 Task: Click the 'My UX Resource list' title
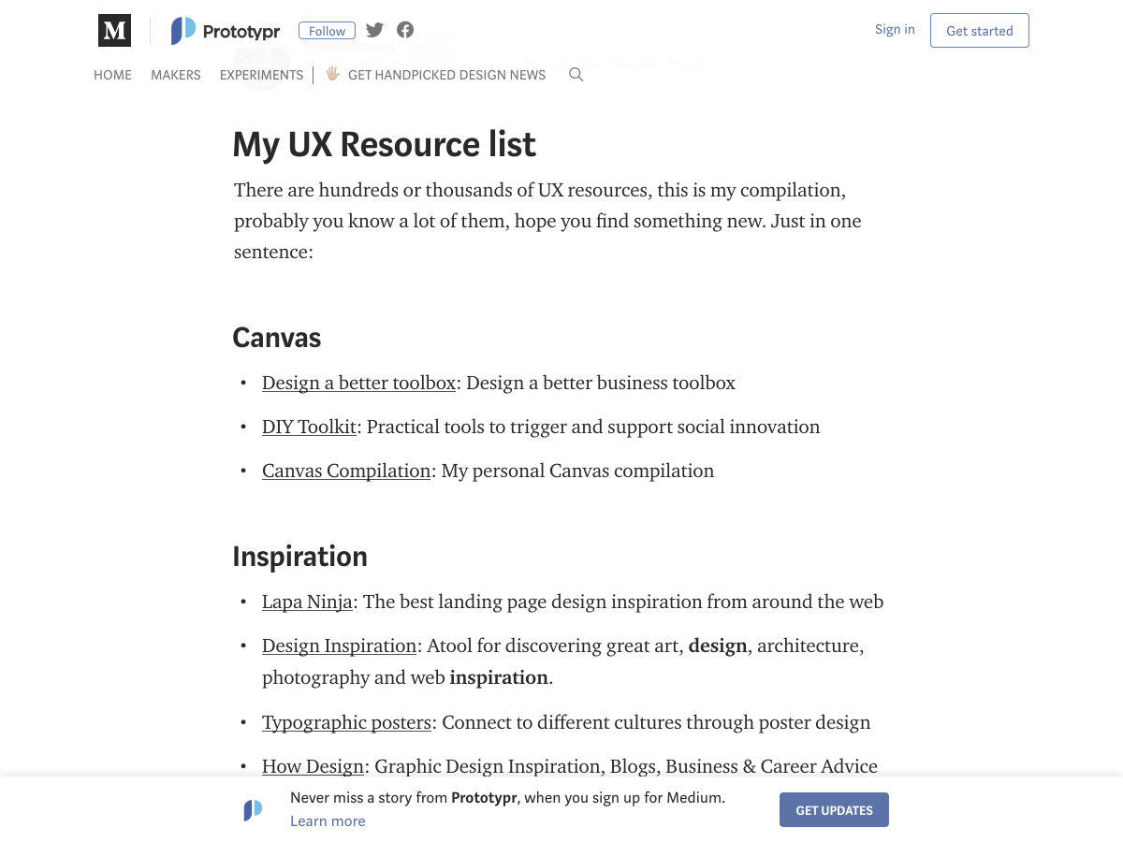(384, 145)
